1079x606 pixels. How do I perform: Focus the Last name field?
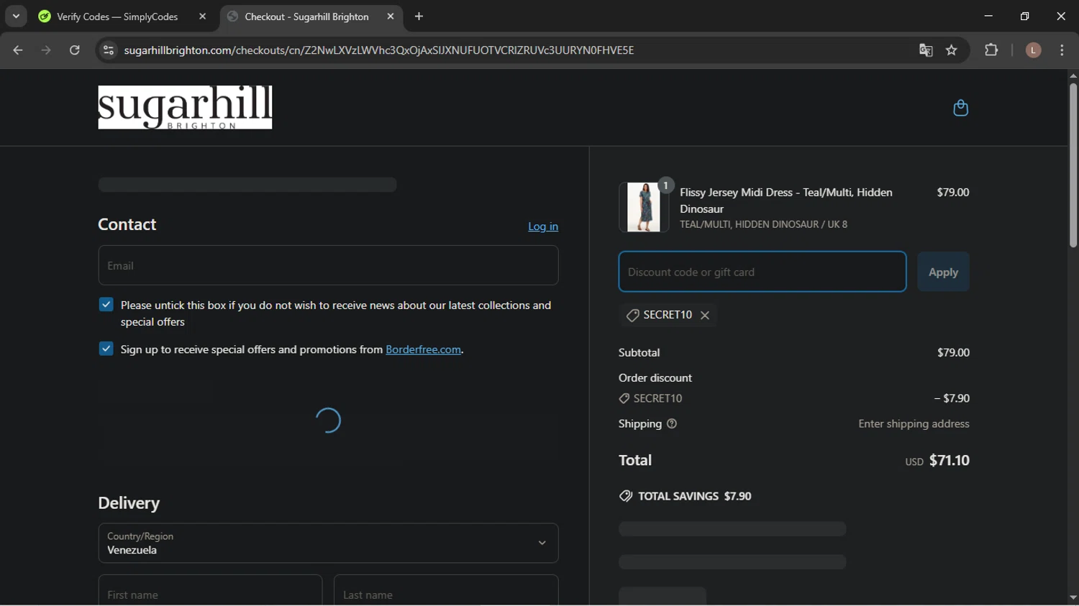(x=446, y=590)
